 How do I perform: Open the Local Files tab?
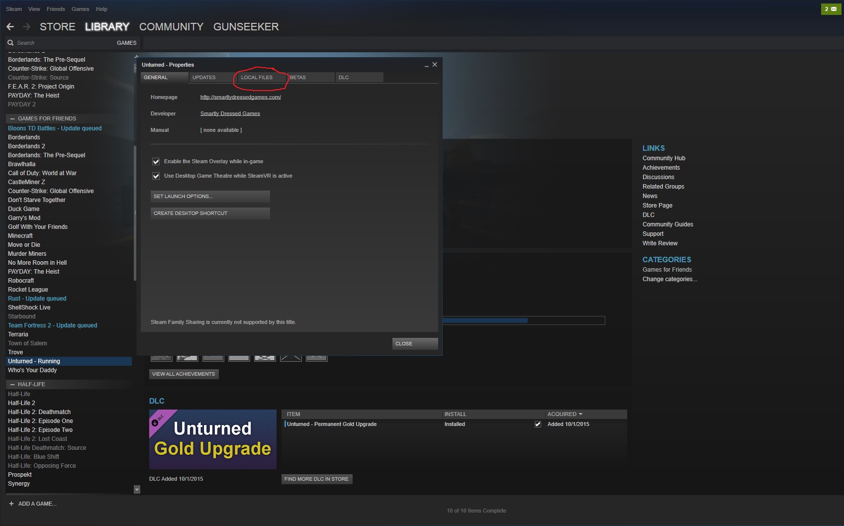point(262,77)
